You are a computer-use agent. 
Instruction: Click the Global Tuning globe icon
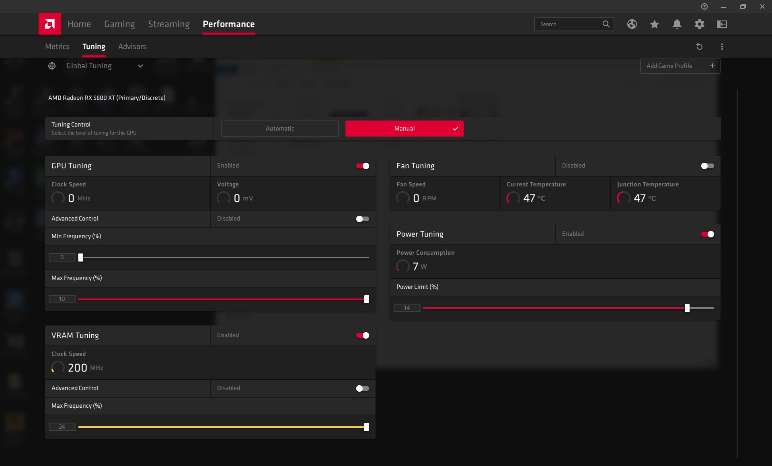click(52, 66)
